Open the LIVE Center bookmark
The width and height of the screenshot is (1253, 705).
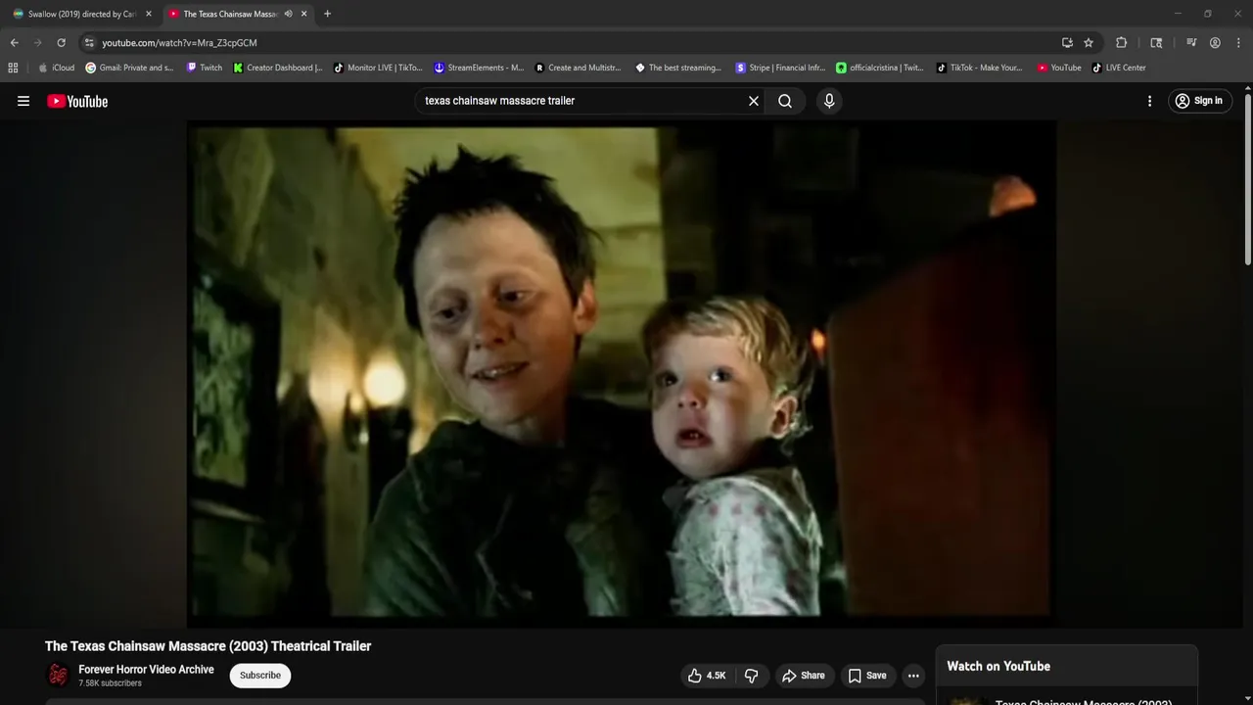pyautogui.click(x=1119, y=68)
